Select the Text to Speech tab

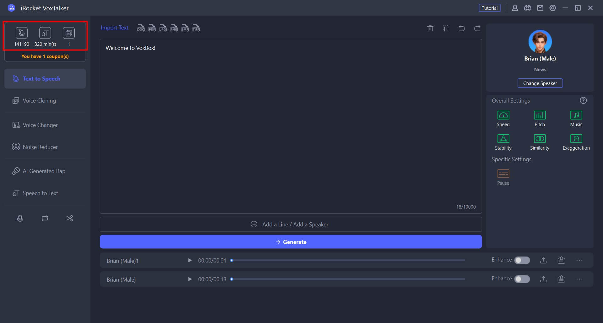tap(45, 79)
